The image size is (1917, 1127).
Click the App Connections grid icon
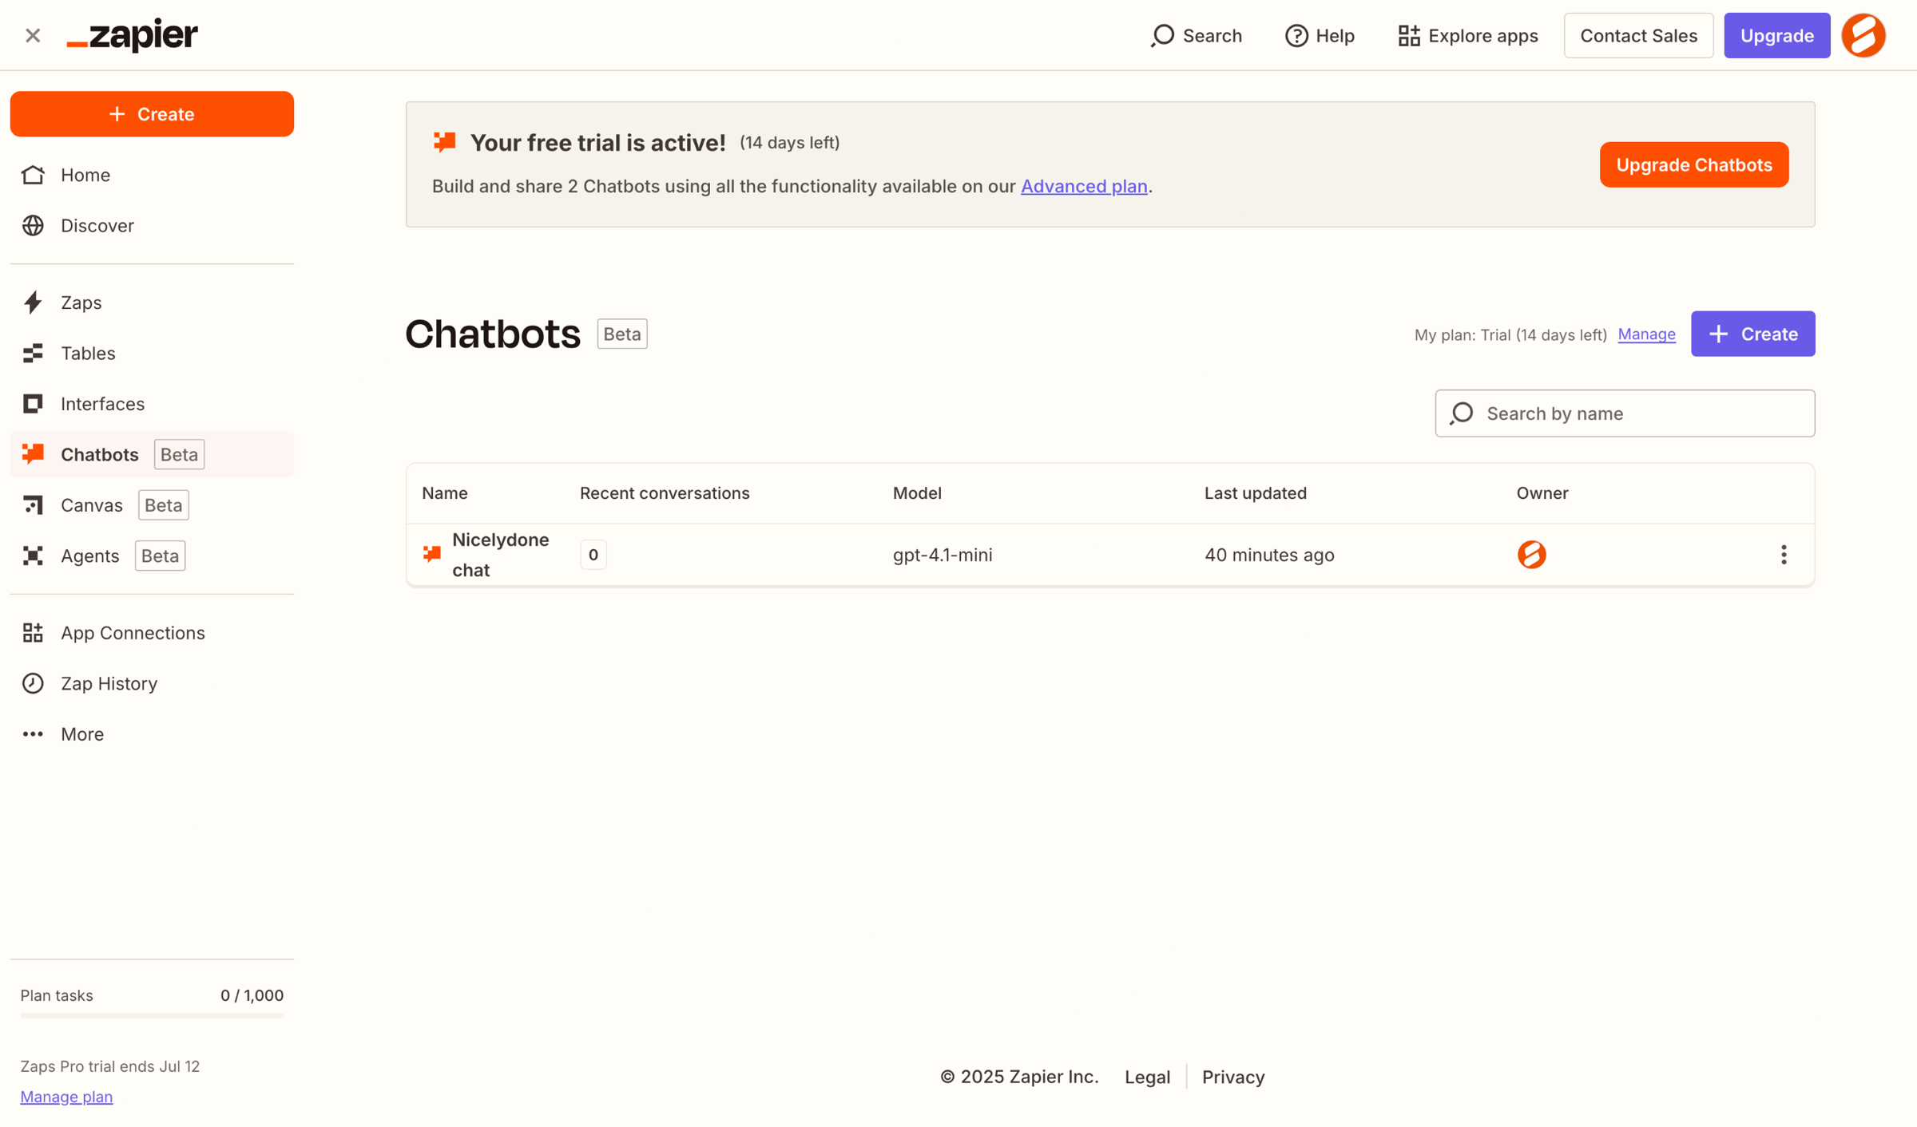[33, 633]
